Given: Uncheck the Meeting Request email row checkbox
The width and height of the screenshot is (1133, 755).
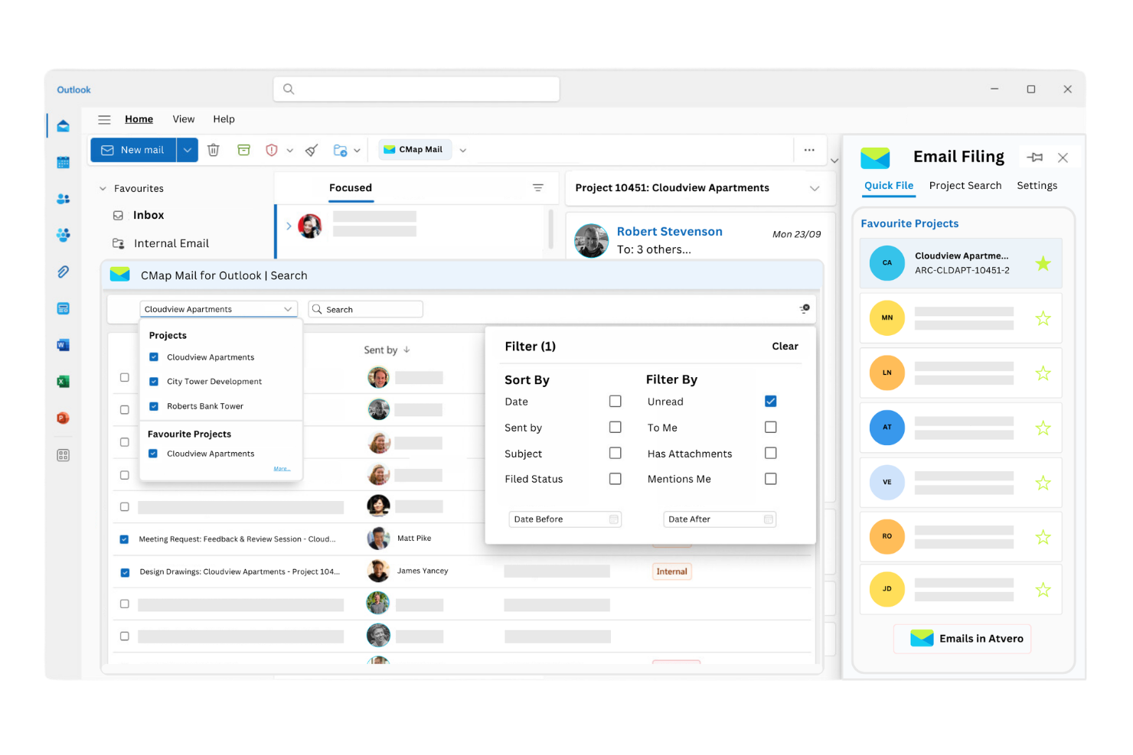Looking at the screenshot, I should (x=124, y=539).
